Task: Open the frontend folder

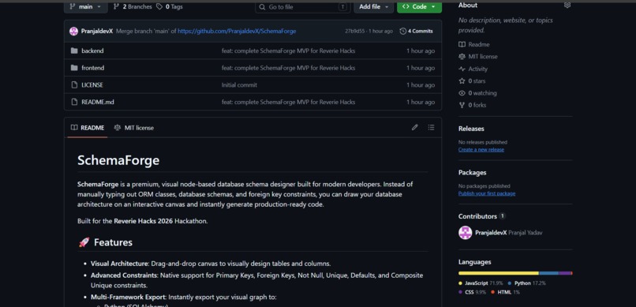Action: pos(93,68)
